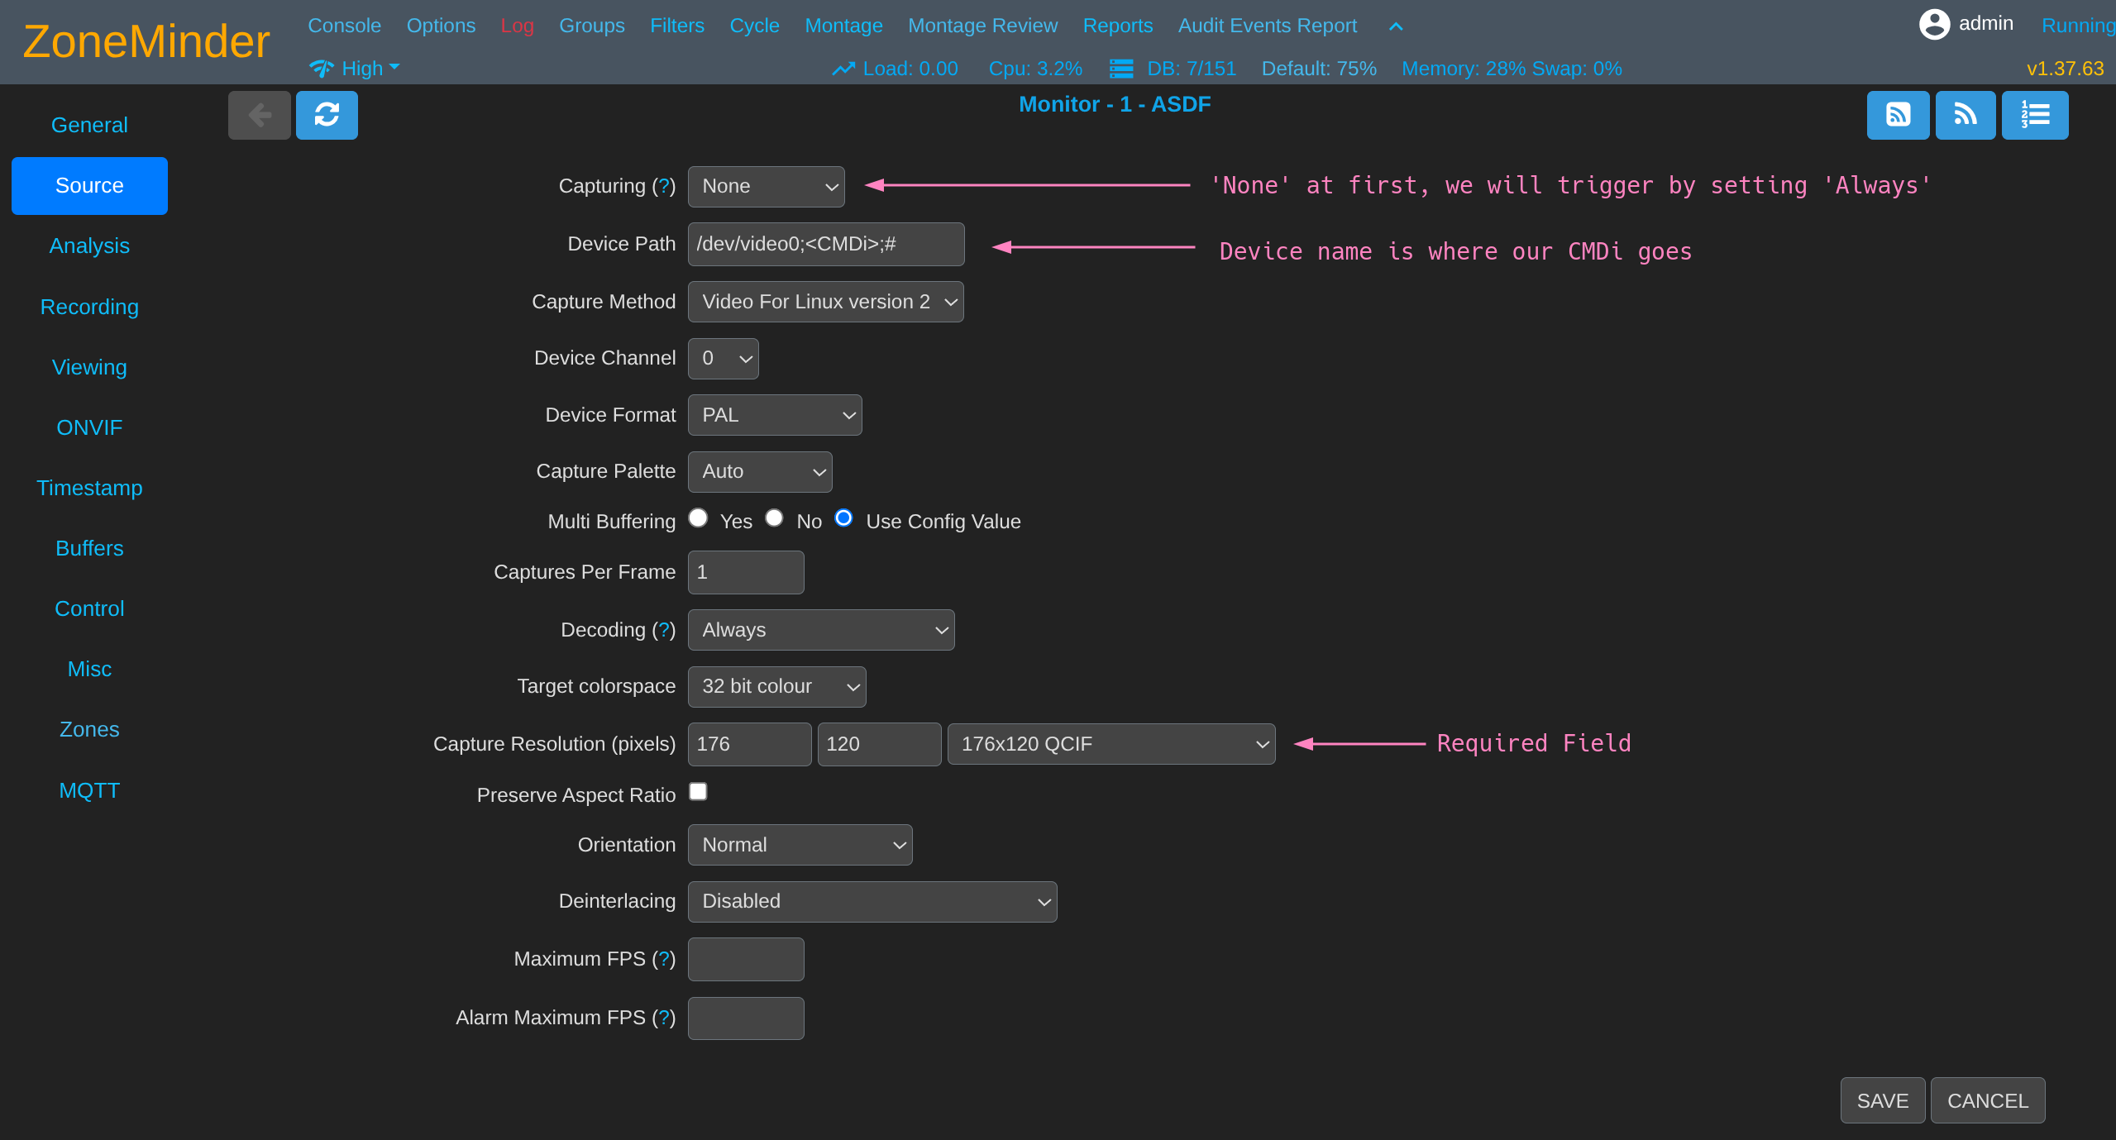Click the plain RSS feed icon
The width and height of the screenshot is (2116, 1140).
[x=1966, y=115]
